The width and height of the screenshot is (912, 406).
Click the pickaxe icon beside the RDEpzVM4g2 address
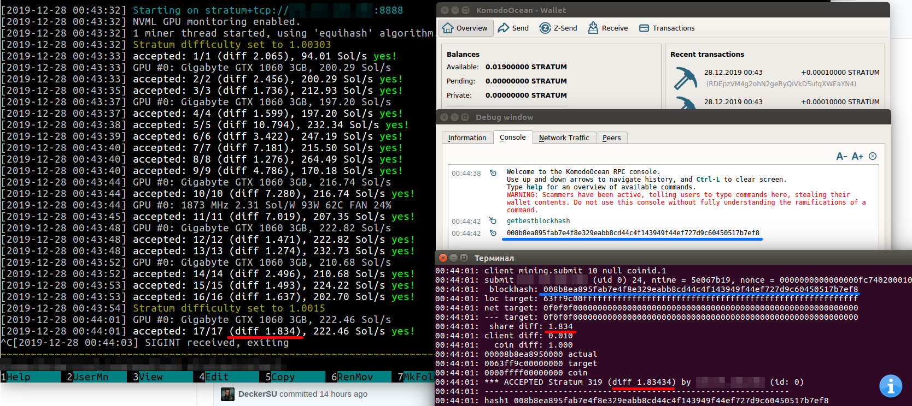tap(685, 78)
